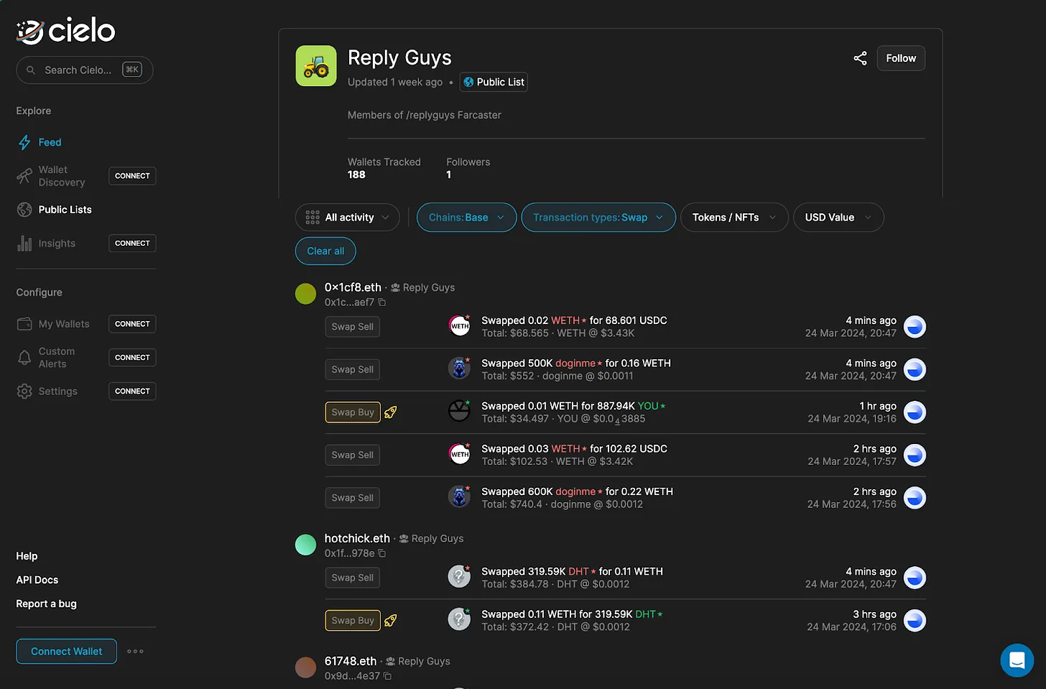Screen dimensions: 1046x689
Task: Open the 0x1cf8.eth wallet name
Action: tap(353, 287)
